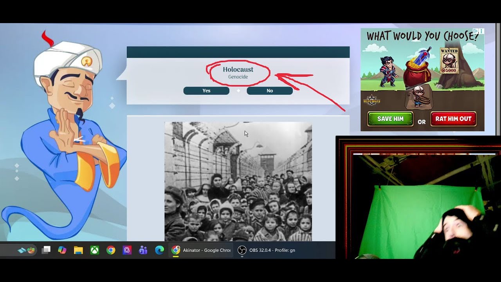Click the taskbar widgets icon at far left
The height and width of the screenshot is (282, 501).
pyautogui.click(x=26, y=250)
